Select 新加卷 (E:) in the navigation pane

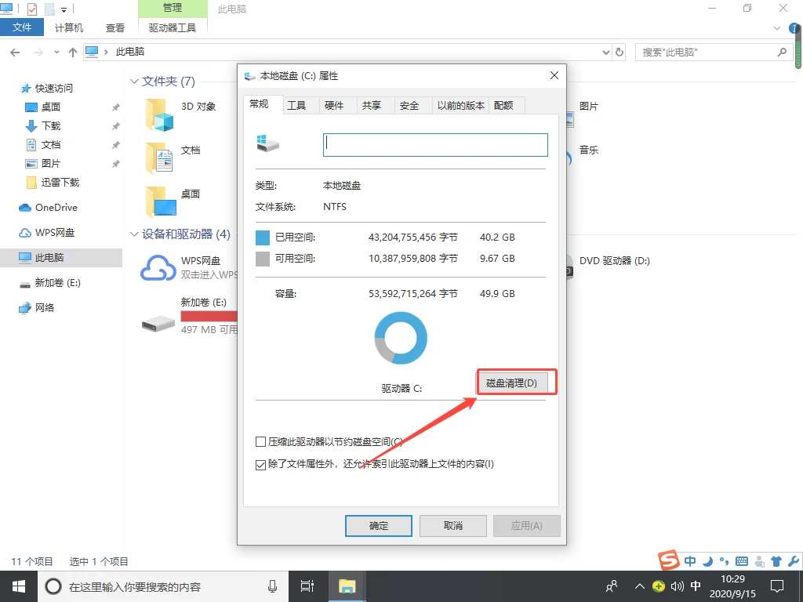pyautogui.click(x=50, y=282)
